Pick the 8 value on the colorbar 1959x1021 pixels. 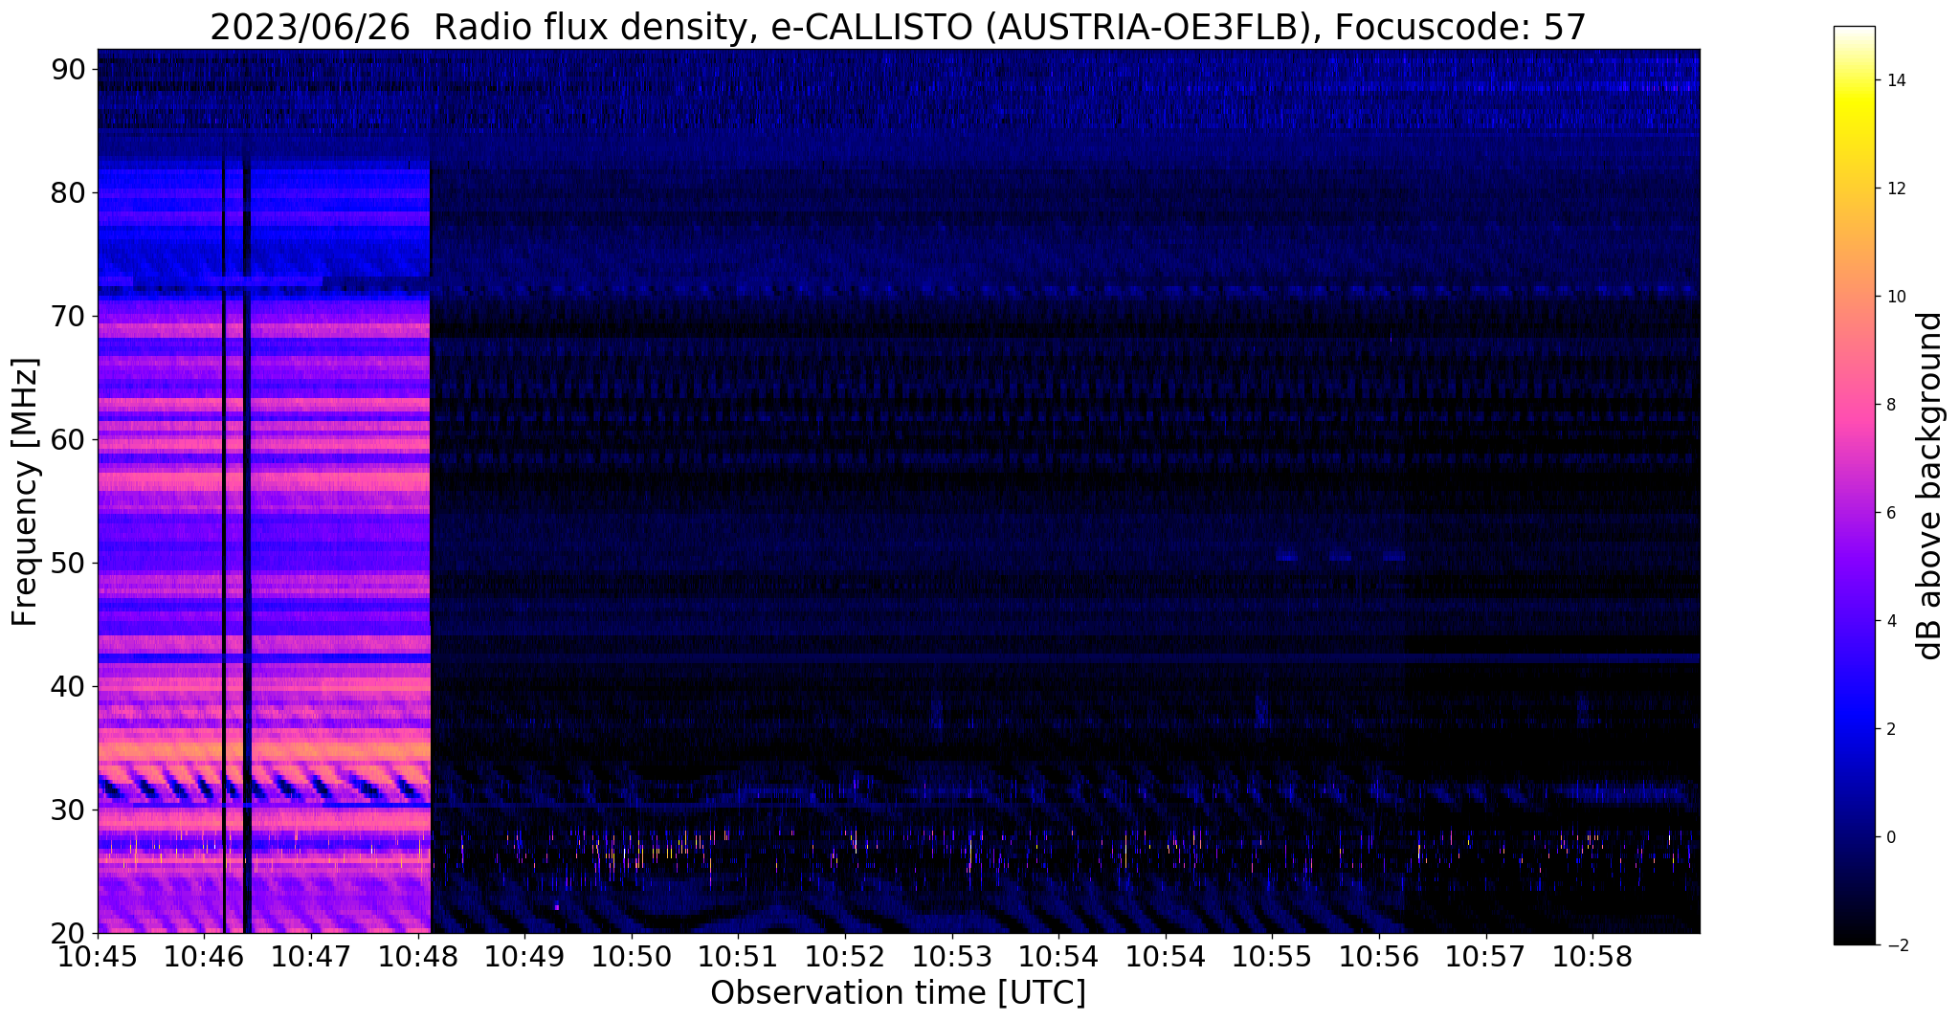pos(1889,405)
